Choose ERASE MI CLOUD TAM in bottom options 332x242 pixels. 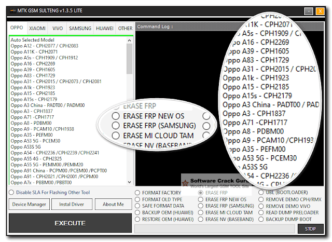pyautogui.click(x=225, y=212)
